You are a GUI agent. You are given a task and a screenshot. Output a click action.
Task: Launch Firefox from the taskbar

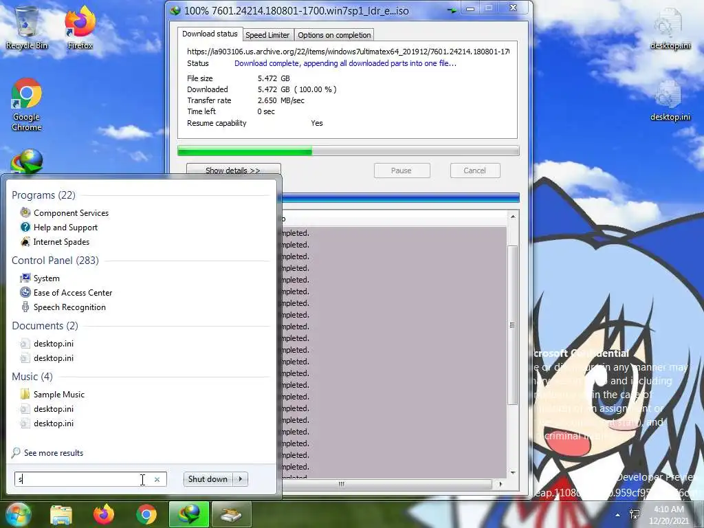click(x=104, y=514)
